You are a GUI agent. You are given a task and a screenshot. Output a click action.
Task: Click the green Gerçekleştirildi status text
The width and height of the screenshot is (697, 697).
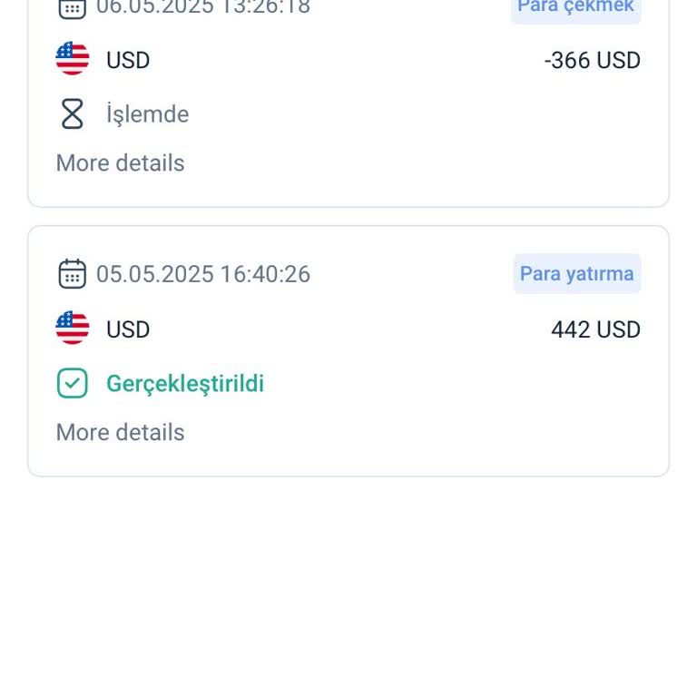coord(185,383)
